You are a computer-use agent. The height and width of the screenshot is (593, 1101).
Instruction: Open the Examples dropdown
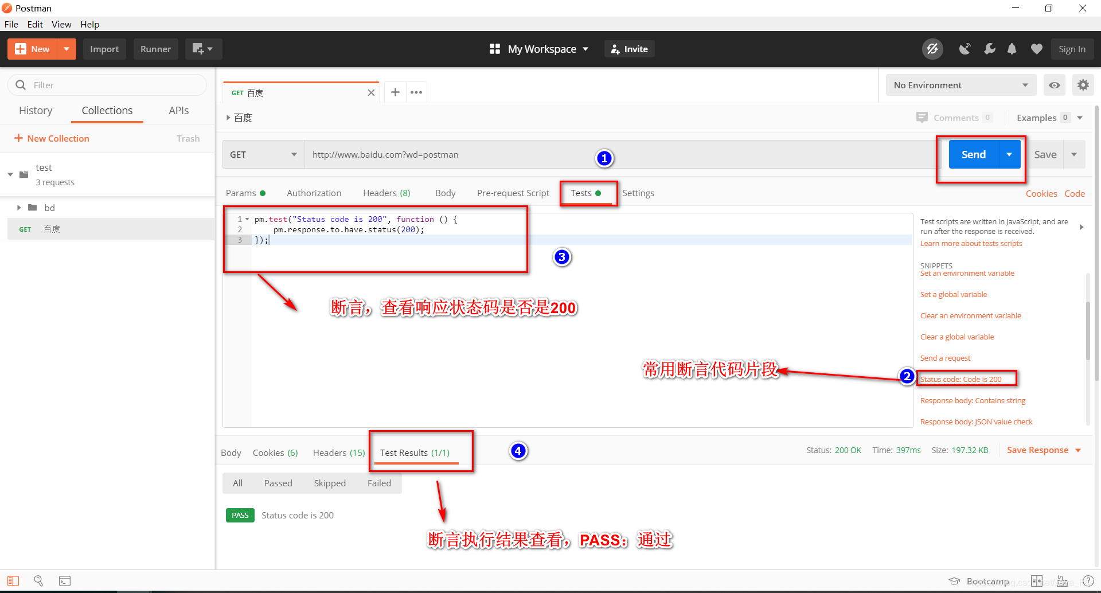[1049, 118]
